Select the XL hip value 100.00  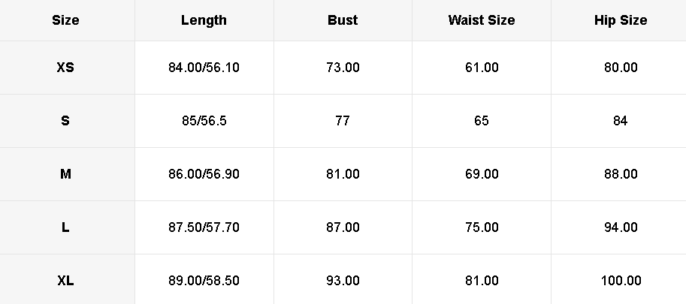tap(621, 281)
